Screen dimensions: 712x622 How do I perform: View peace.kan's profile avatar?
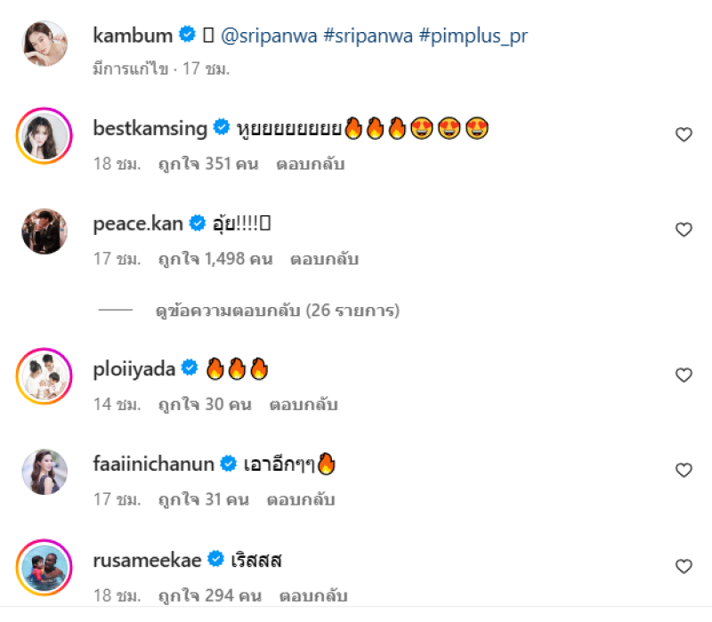click(x=44, y=232)
